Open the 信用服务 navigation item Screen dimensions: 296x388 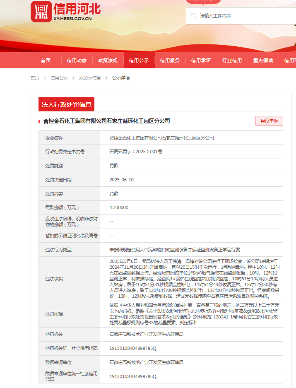pyautogui.click(x=170, y=60)
